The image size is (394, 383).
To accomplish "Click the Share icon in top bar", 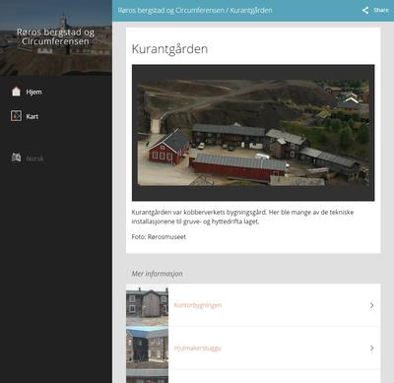I will click(365, 10).
